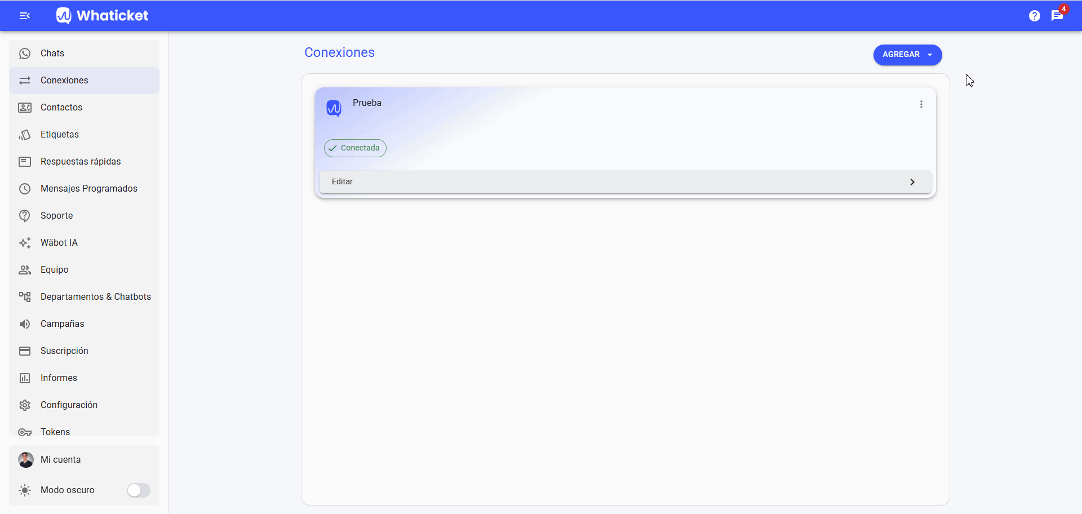Screen dimensions: 1082x514
Task: Click the Informes chart icon
Action: click(x=25, y=378)
